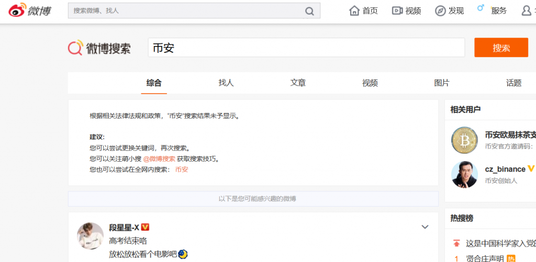Open hot search 贤合庄声明
Viewport: 536px width, 262px height.
485,258
